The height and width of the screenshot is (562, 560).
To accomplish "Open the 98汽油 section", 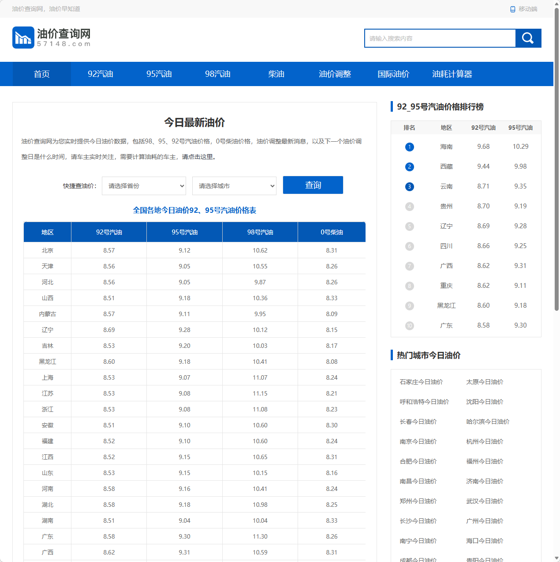I will click(218, 74).
